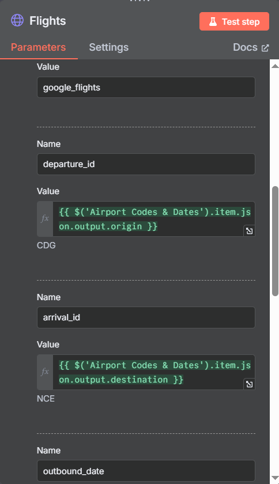Click the Test step button
The image size is (279, 484).
[234, 21]
